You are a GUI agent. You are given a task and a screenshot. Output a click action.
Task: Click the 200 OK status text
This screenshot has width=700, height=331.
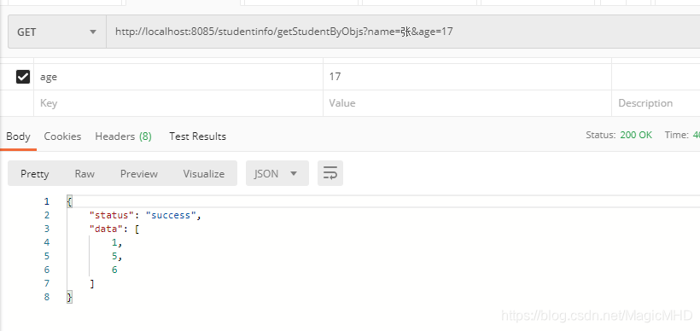pos(636,135)
